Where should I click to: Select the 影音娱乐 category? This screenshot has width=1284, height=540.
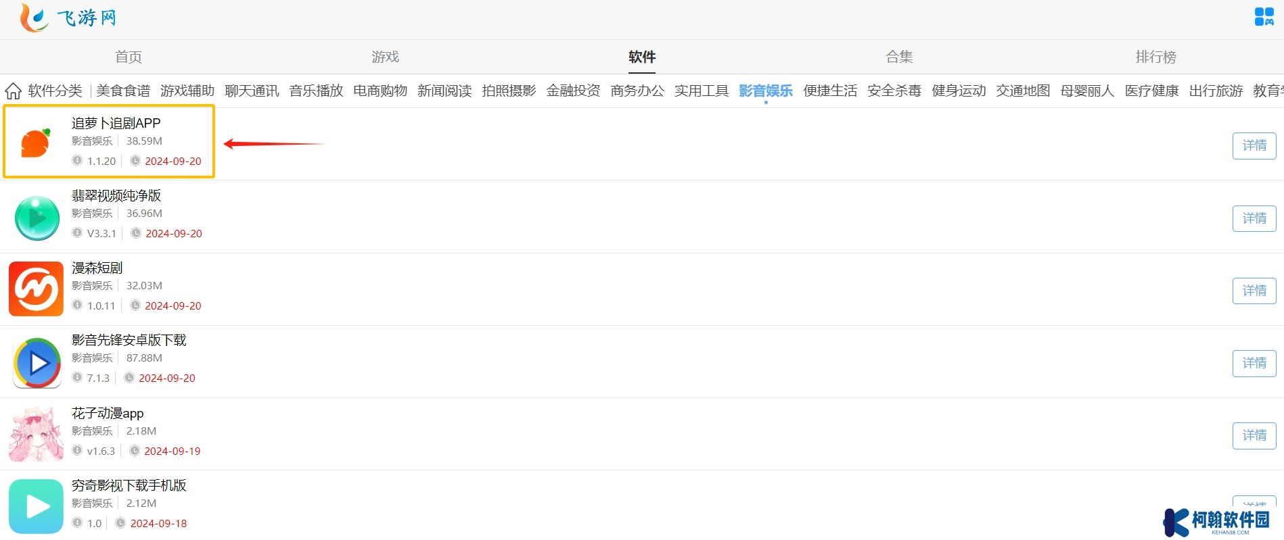point(766,91)
